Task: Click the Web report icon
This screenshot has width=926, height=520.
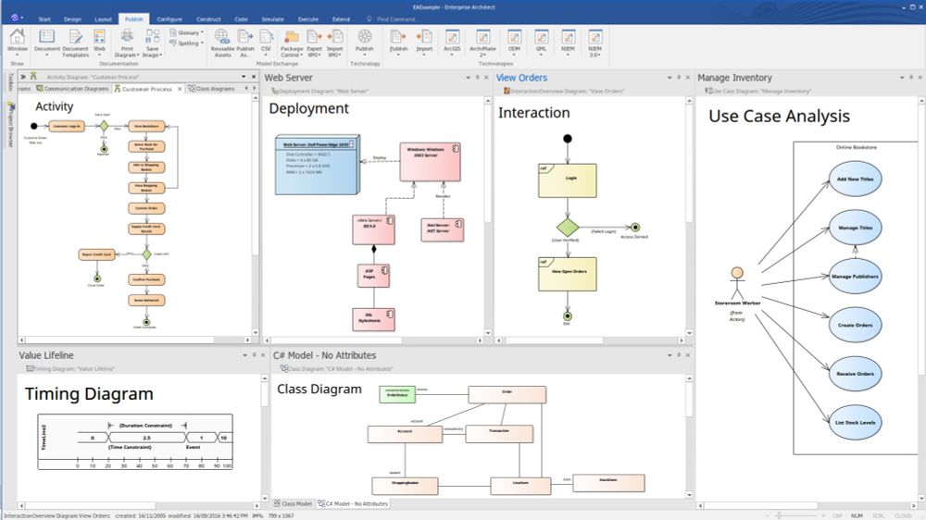Action: (x=99, y=42)
